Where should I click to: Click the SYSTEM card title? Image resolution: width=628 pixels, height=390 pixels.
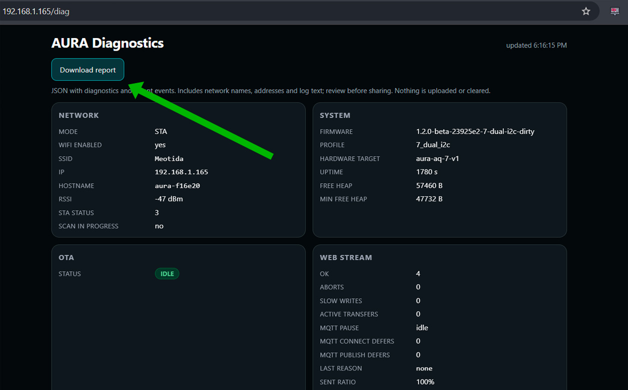335,115
